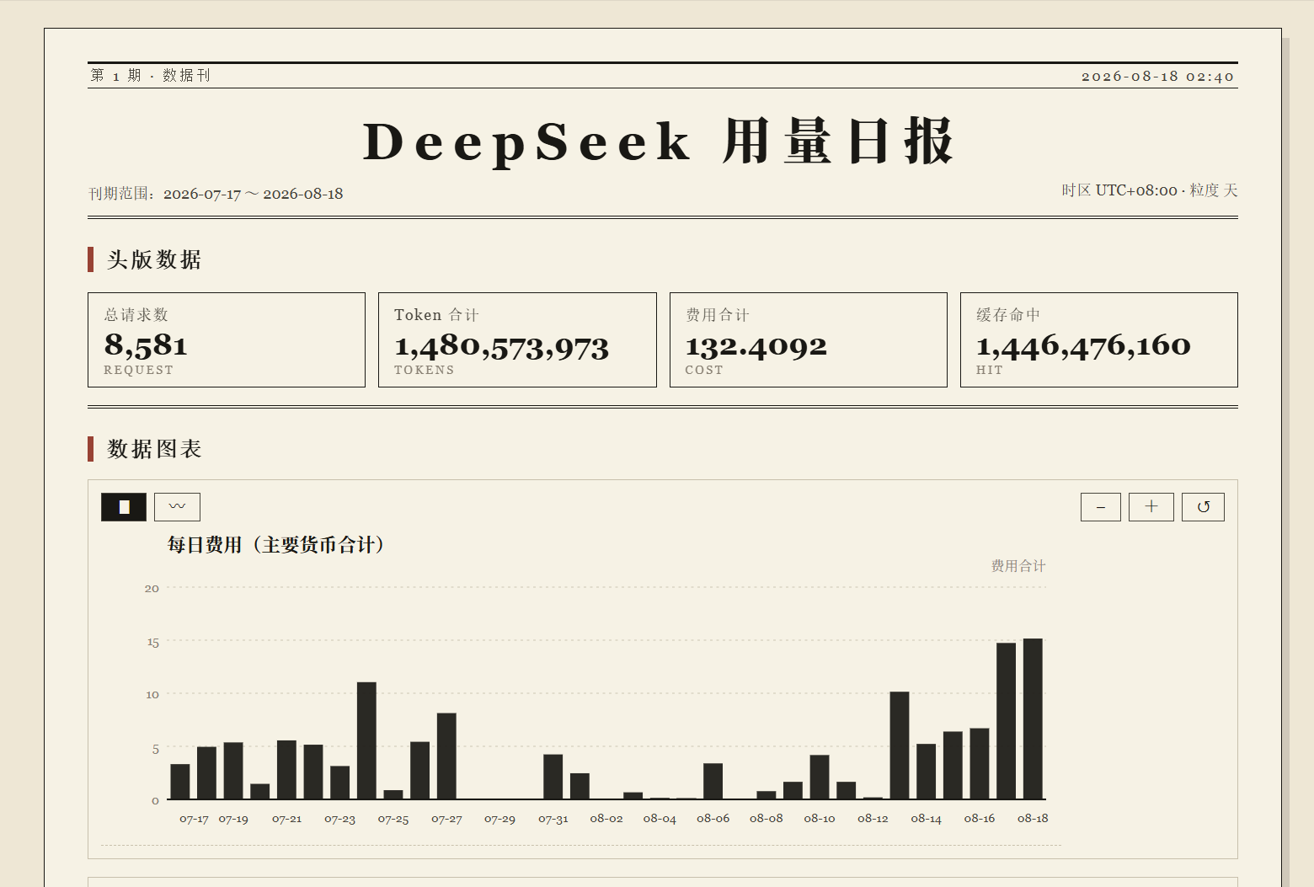Click the REQUEST caption
Image resolution: width=1314 pixels, height=887 pixels.
click(139, 370)
